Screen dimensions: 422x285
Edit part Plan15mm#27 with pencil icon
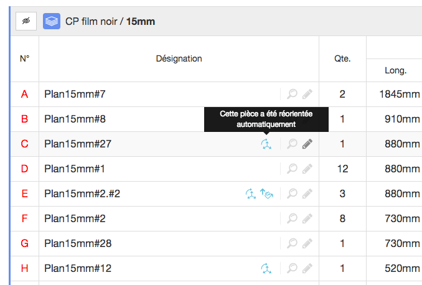[x=307, y=144]
